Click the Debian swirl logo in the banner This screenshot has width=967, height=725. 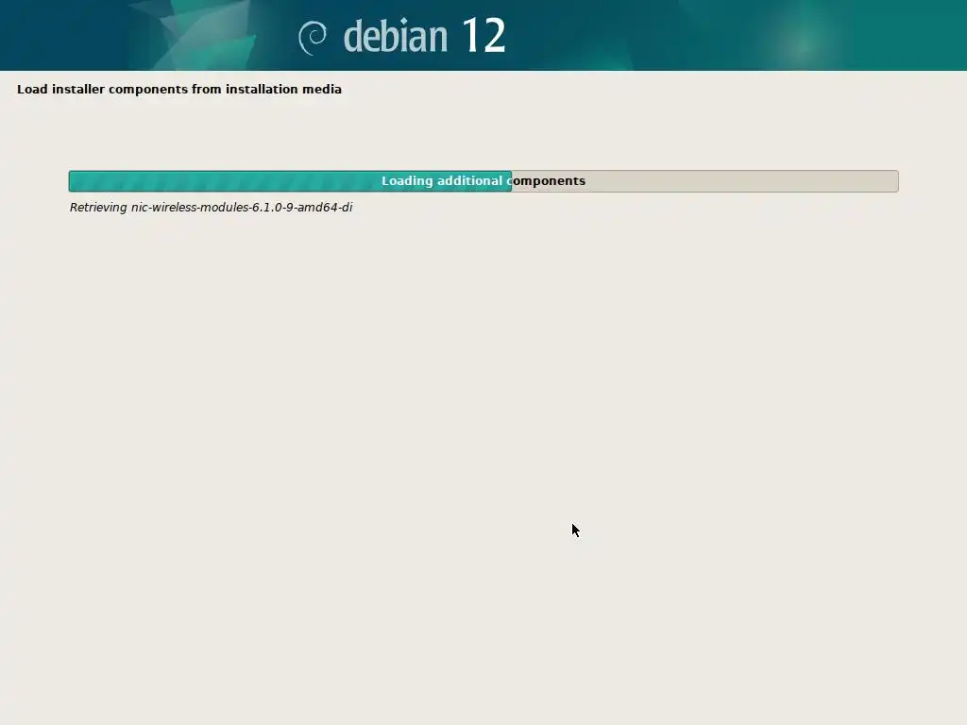(313, 38)
